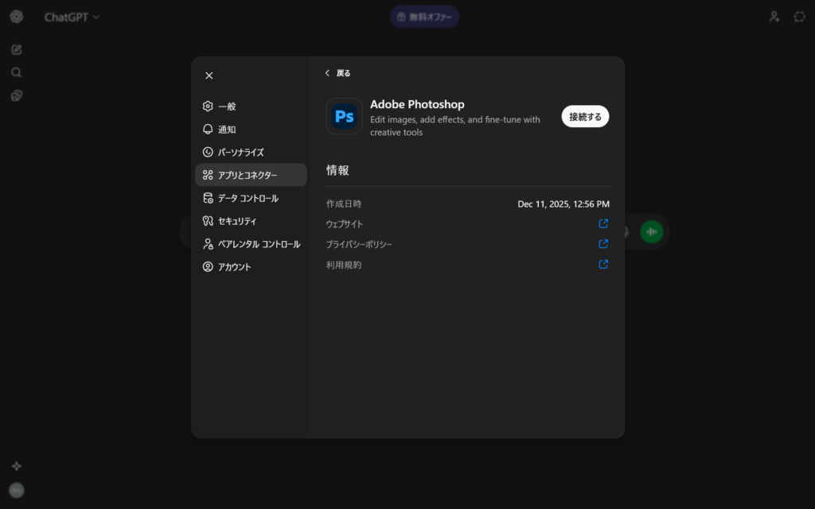This screenshot has width=815, height=509.
Task: Switch to データ コントロール settings
Action: [248, 198]
